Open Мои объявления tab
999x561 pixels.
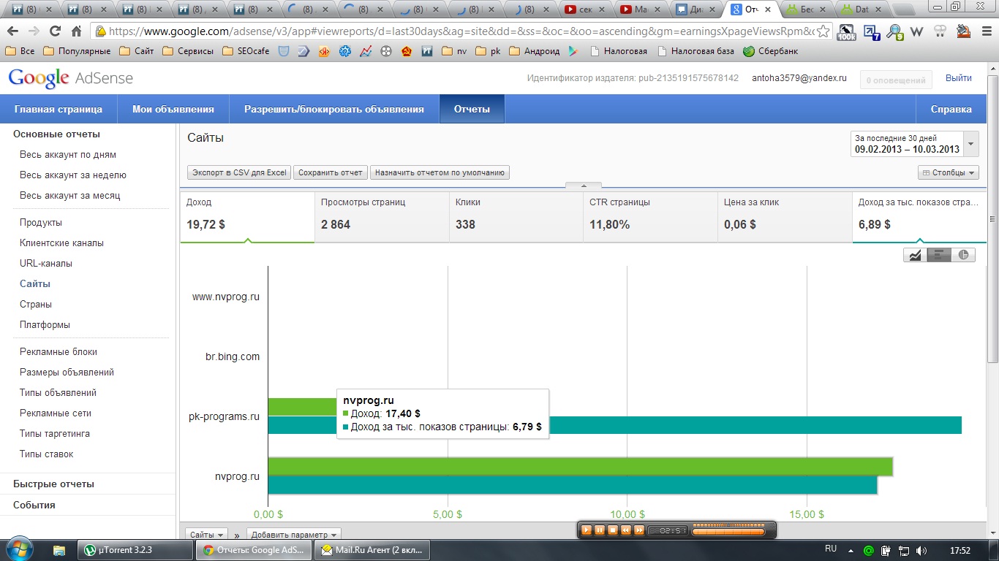point(173,109)
